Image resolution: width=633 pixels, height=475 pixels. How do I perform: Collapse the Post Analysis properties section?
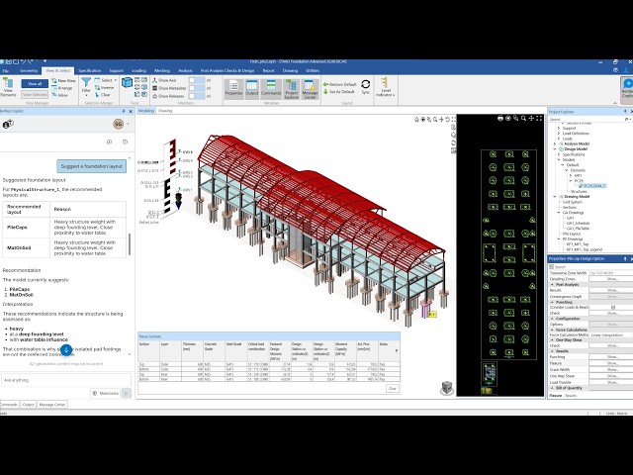(552, 285)
